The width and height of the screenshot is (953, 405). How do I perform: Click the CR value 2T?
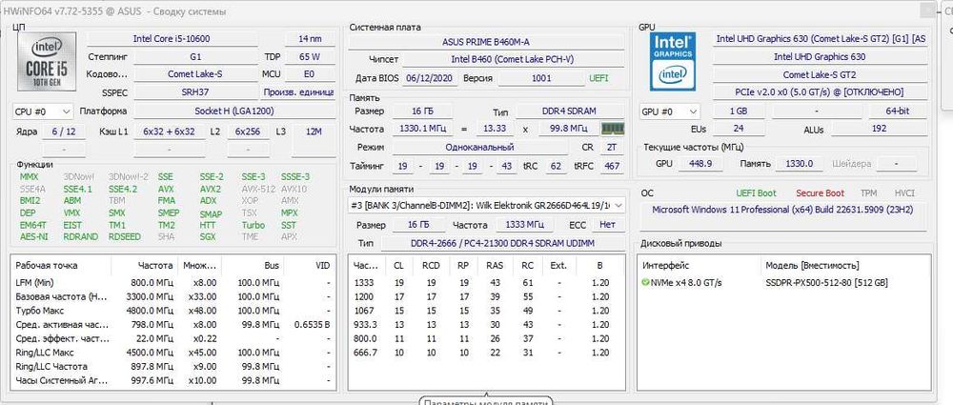click(x=612, y=148)
